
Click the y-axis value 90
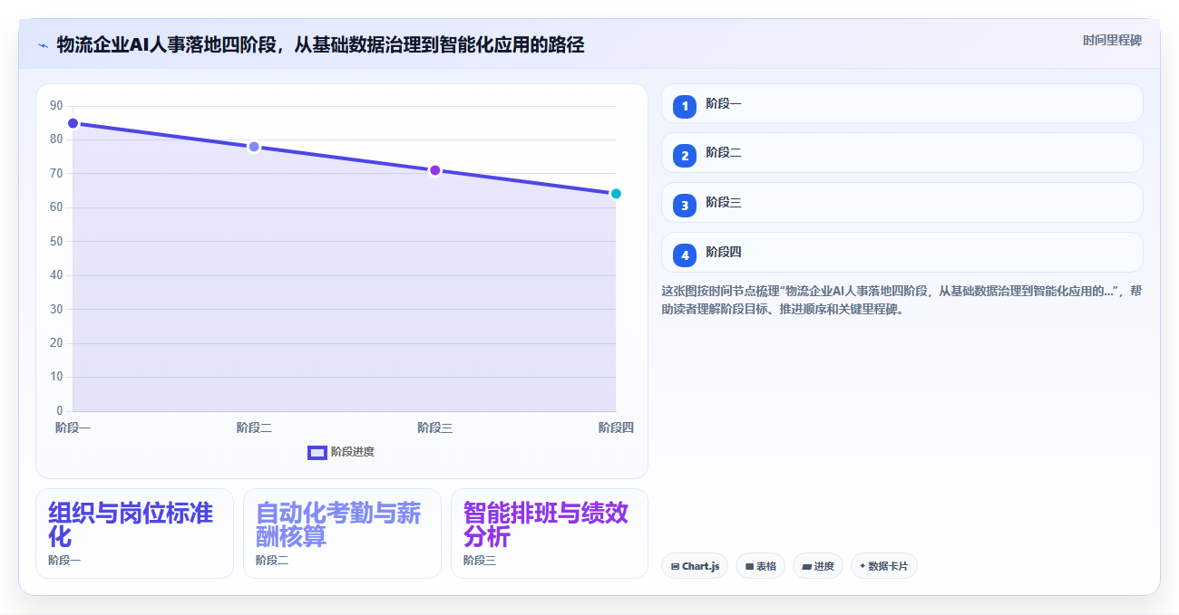tap(56, 106)
